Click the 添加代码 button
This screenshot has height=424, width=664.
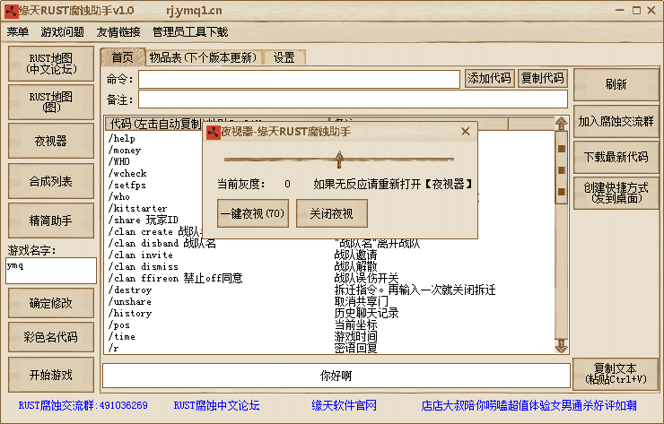click(x=490, y=78)
